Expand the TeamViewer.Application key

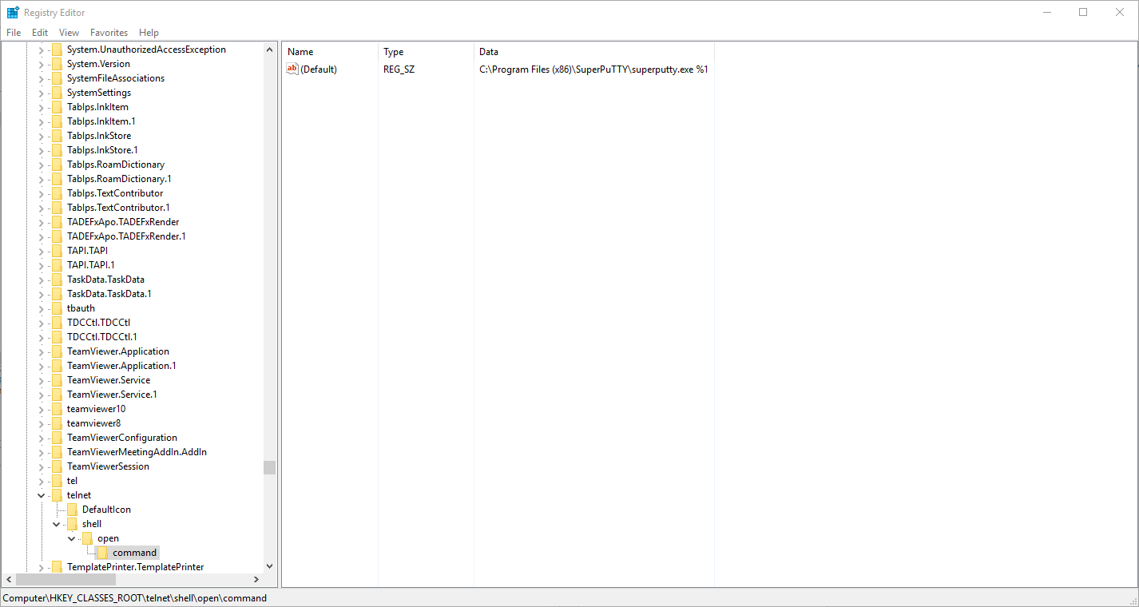pyautogui.click(x=41, y=351)
